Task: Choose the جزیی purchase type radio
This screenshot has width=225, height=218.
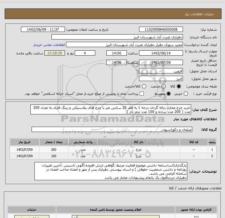Action: pyautogui.click(x=186, y=94)
